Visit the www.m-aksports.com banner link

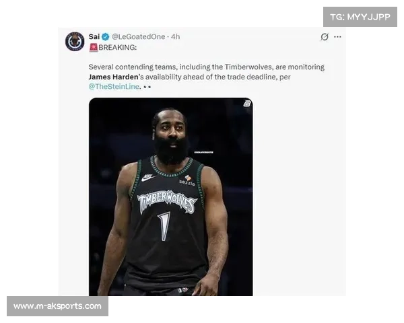pos(58,306)
